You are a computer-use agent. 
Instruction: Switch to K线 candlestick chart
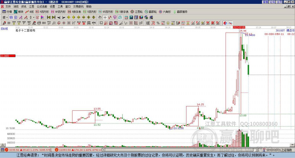[x=29, y=12]
